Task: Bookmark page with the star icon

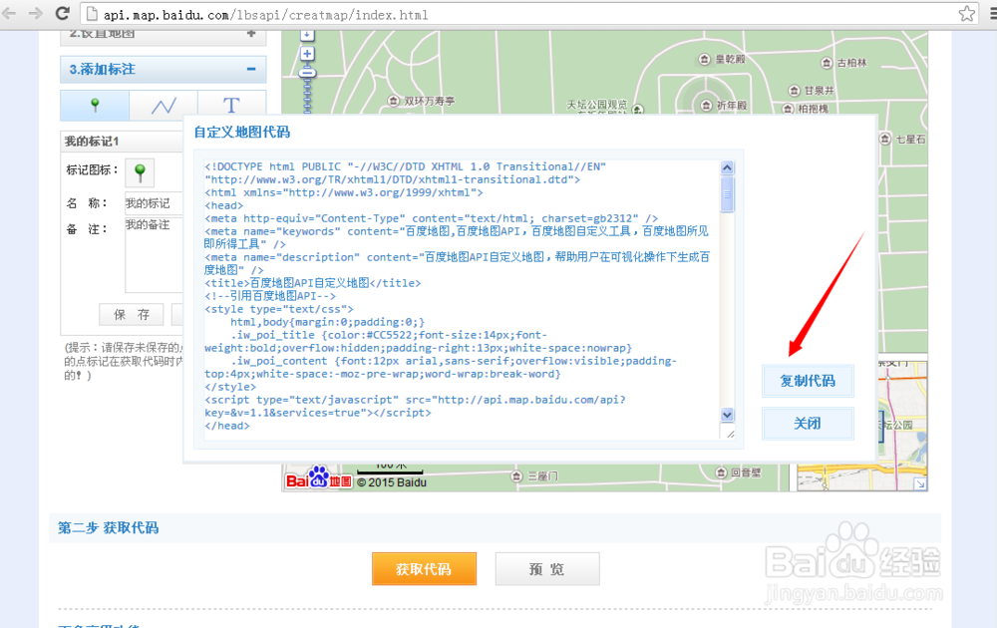Action: point(966,13)
